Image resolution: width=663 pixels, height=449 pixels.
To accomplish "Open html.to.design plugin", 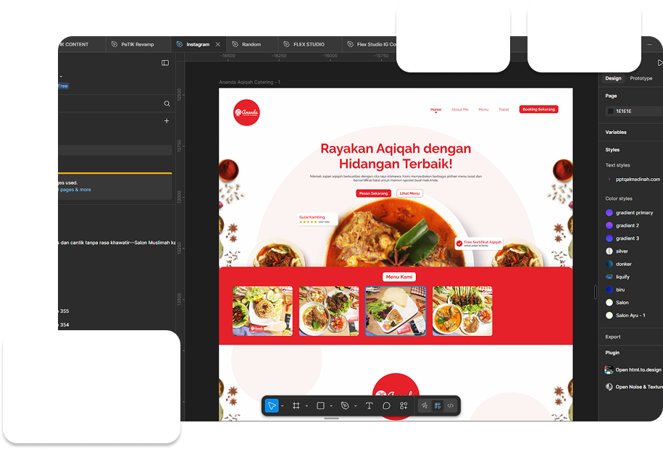I will [x=638, y=369].
